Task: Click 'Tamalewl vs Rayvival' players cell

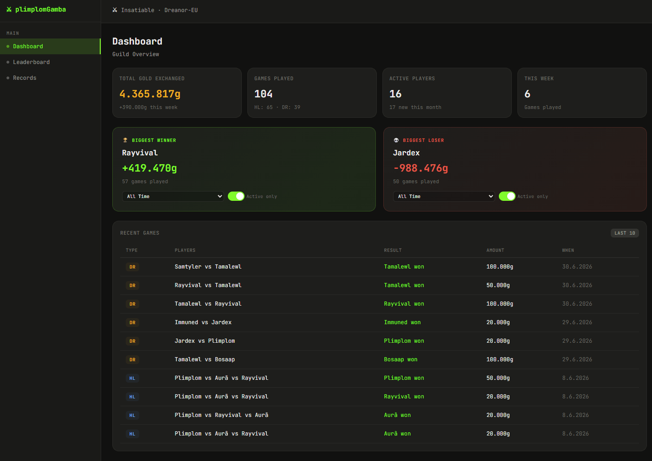Action: (208, 304)
